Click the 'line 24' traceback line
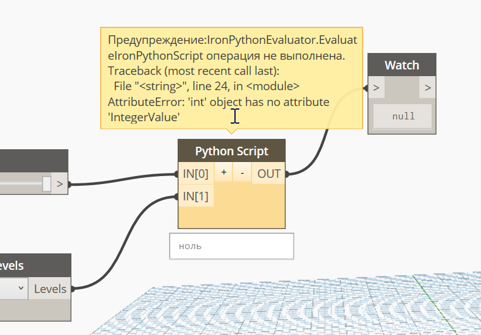Image resolution: width=481 pixels, height=335 pixels. pyautogui.click(x=206, y=86)
